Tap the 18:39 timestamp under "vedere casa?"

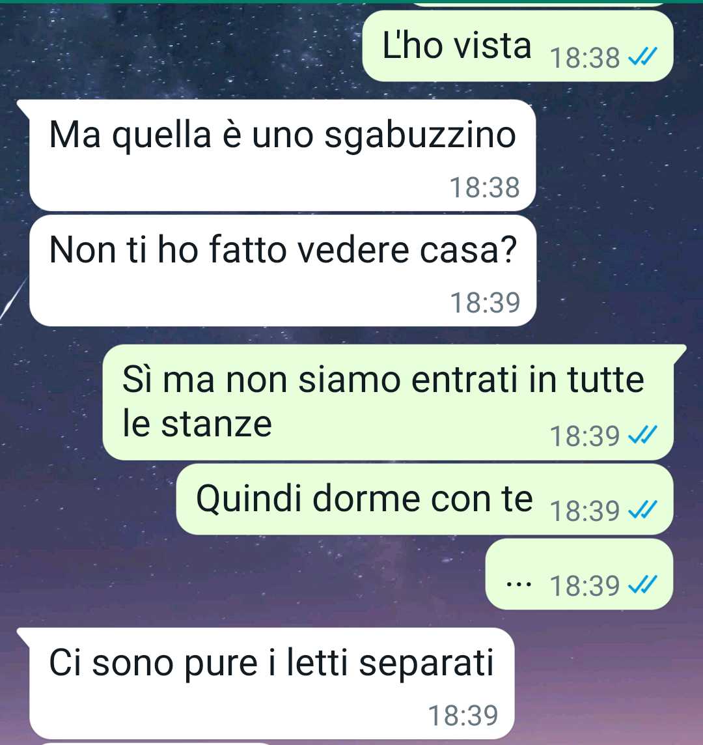pos(485,303)
